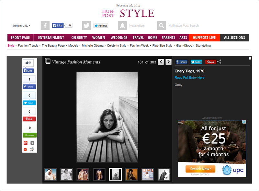The width and height of the screenshot is (259, 191).
Task: Open the header Twitter bird icon
Action: pyautogui.click(x=86, y=26)
